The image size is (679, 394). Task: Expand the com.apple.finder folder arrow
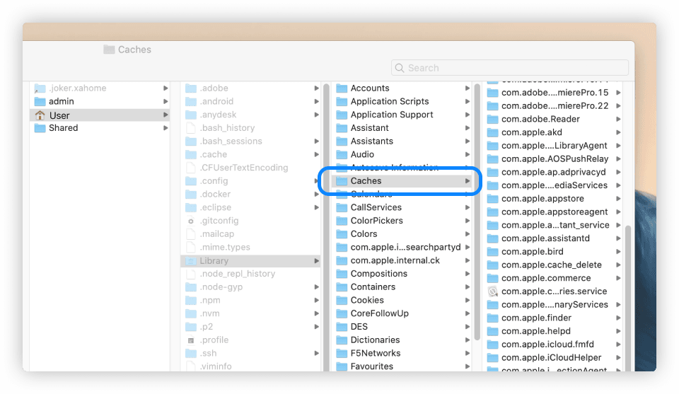click(618, 318)
